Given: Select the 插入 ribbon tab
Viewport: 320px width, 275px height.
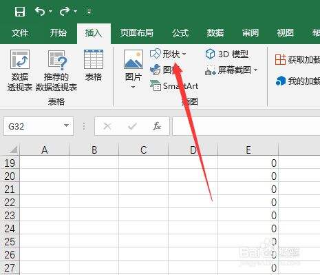Looking at the screenshot, I should [94, 33].
